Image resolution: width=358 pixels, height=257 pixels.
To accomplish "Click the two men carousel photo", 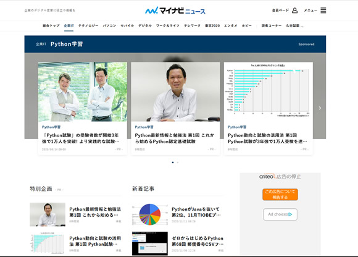I will click(x=83, y=92).
